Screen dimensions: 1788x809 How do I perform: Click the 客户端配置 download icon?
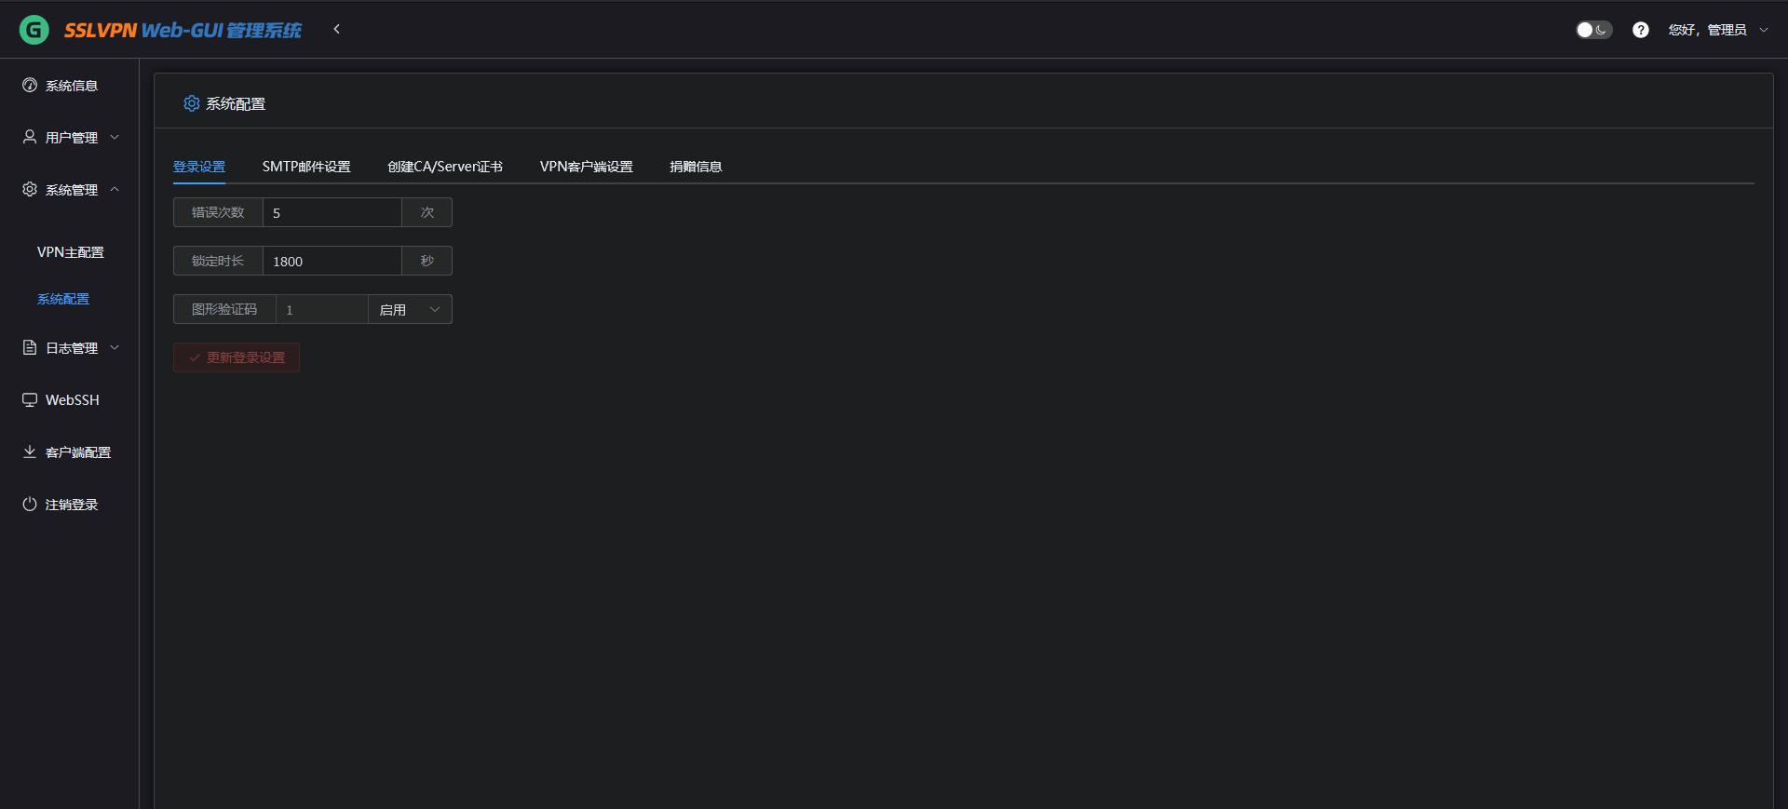30,452
